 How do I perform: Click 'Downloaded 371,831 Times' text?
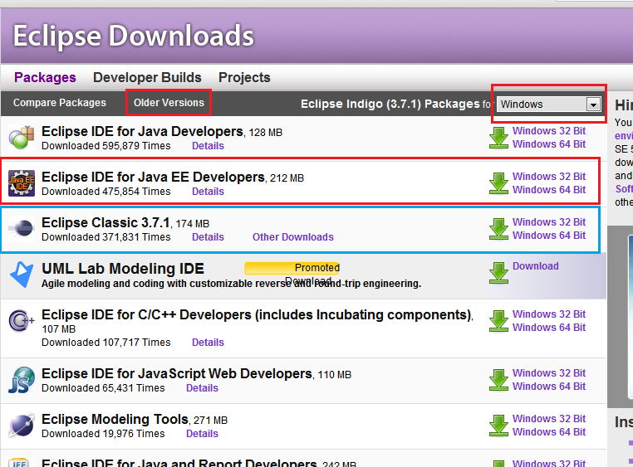[x=106, y=237]
